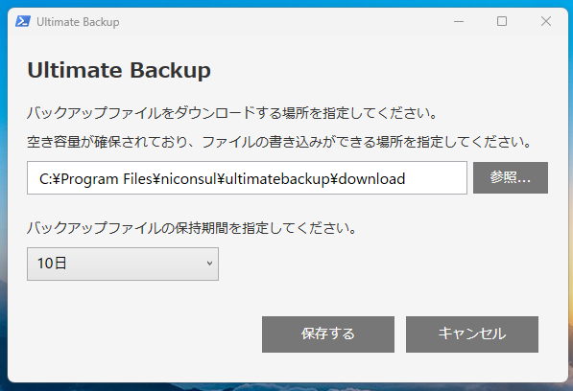Select the 10日 text in the combo box
The height and width of the screenshot is (391, 573).
click(x=52, y=264)
